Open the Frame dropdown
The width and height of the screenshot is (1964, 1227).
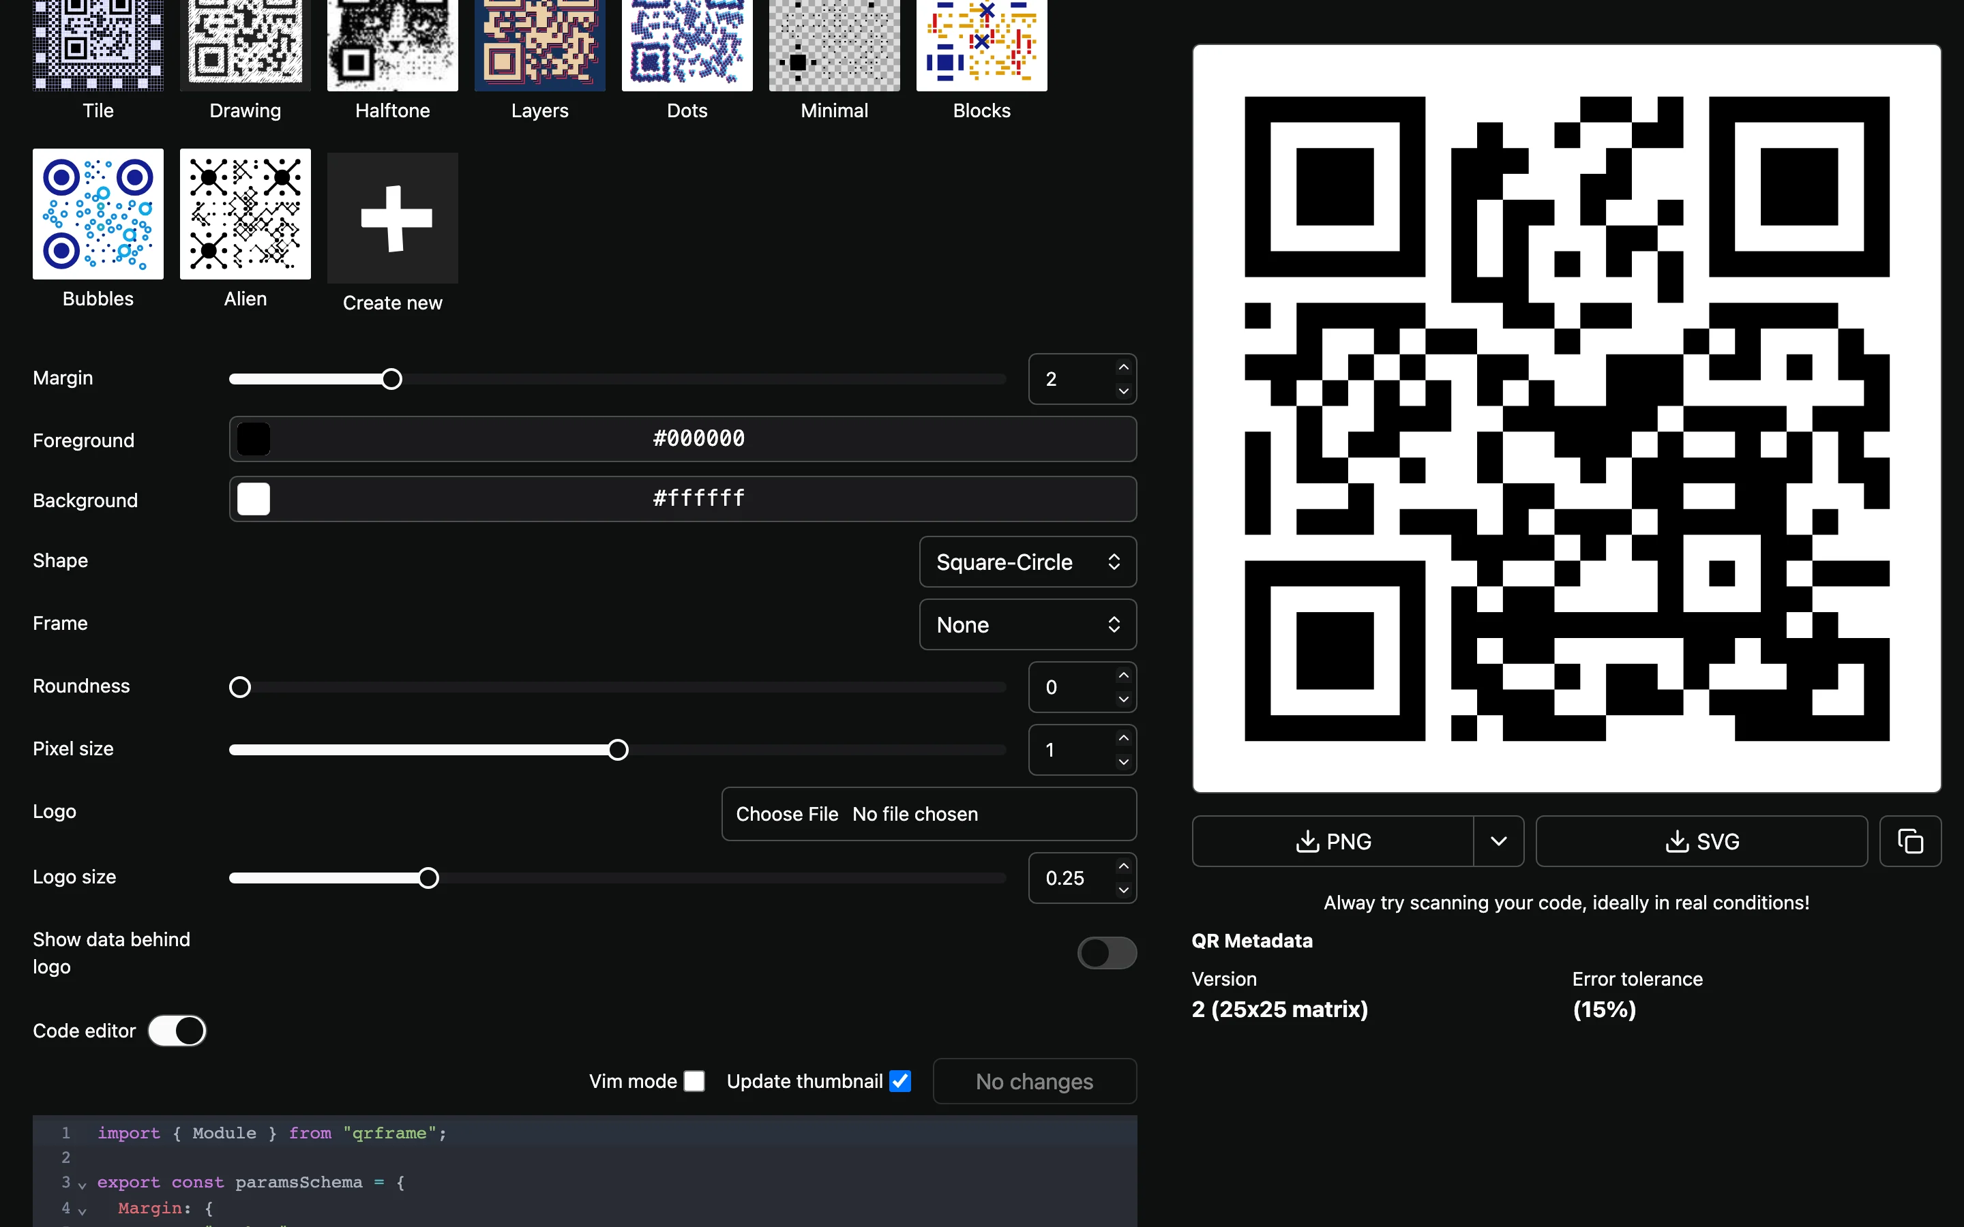click(1028, 625)
